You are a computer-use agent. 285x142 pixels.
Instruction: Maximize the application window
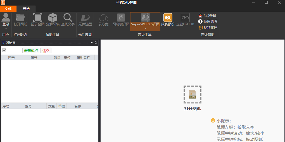pyautogui.click(x=266, y=2)
